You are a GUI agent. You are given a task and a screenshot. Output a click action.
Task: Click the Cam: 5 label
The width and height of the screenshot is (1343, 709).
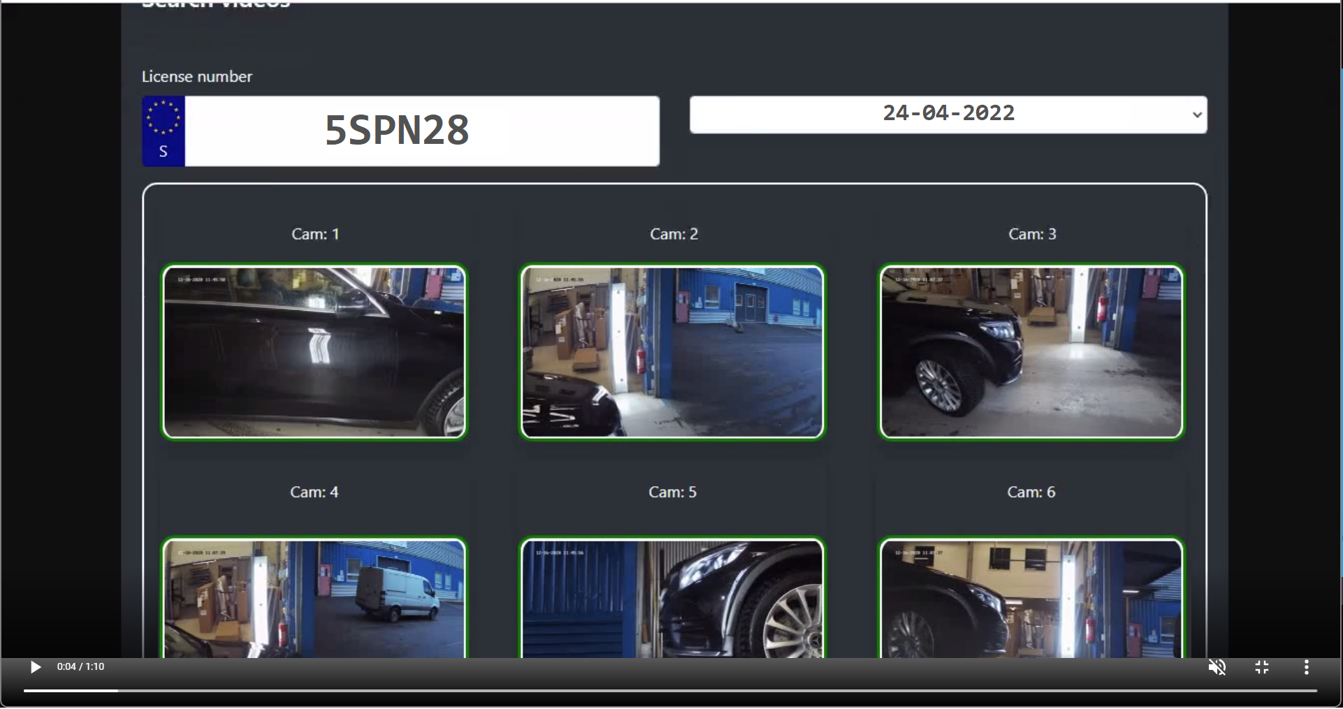(672, 492)
